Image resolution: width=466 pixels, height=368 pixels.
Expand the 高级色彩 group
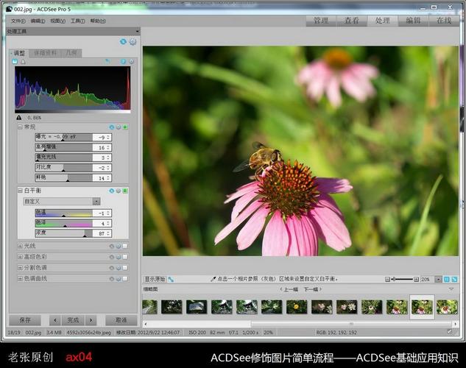20,257
